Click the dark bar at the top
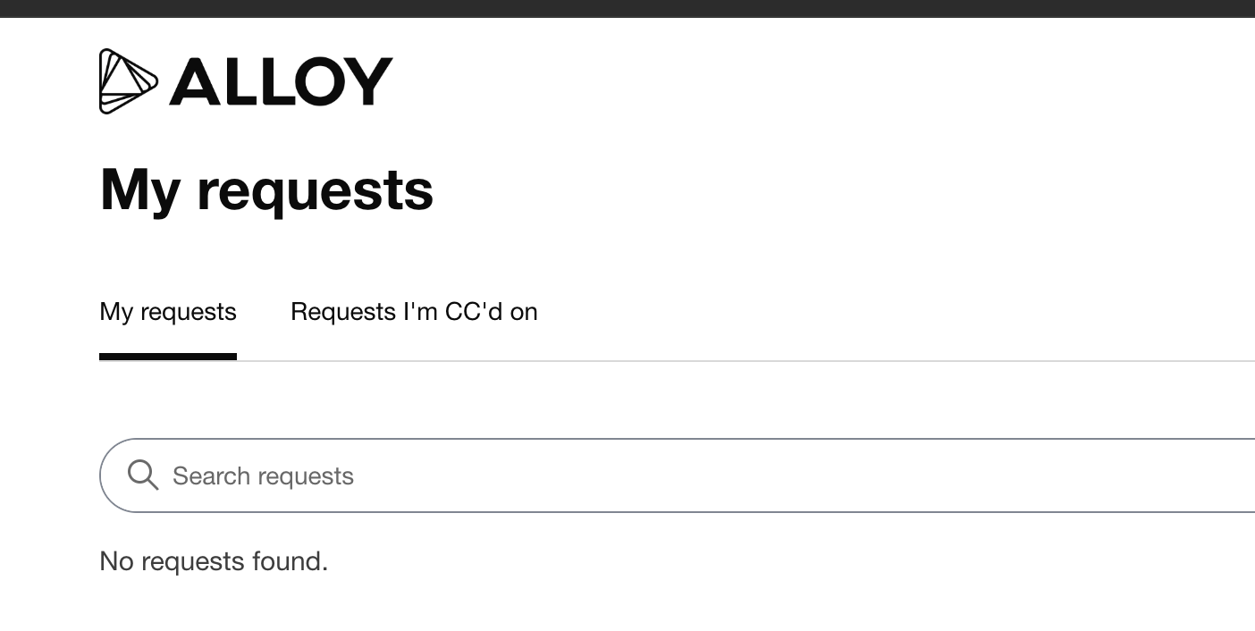1255x631 pixels. 627,8
